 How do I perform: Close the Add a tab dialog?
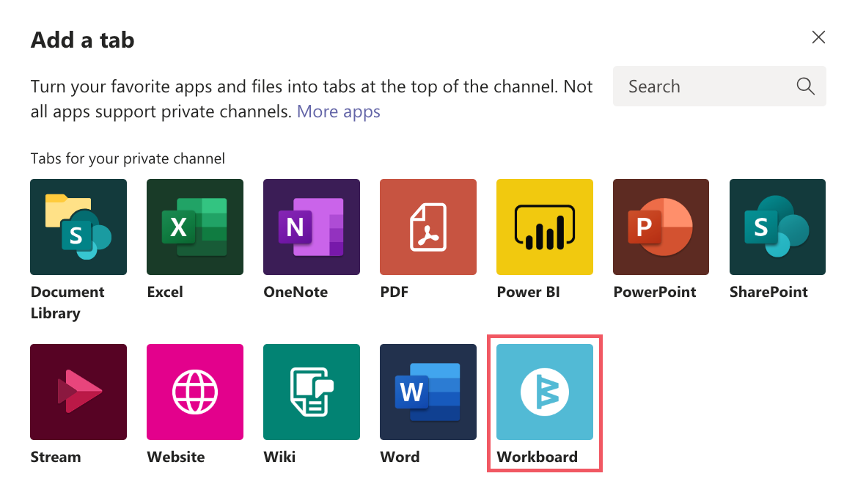tap(818, 37)
